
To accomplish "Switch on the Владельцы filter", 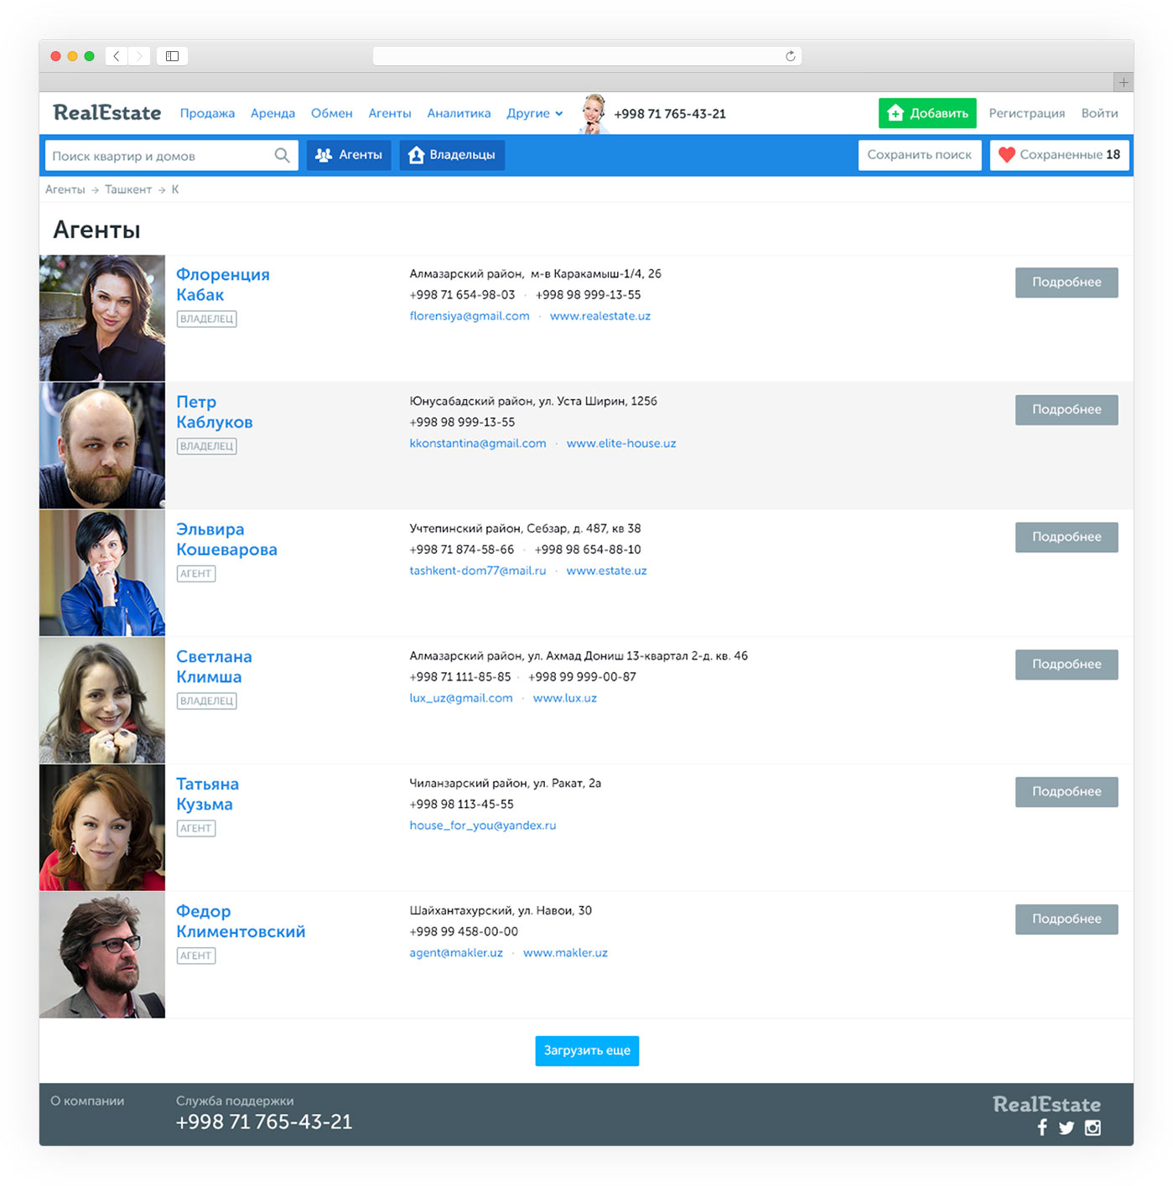I will tap(452, 155).
